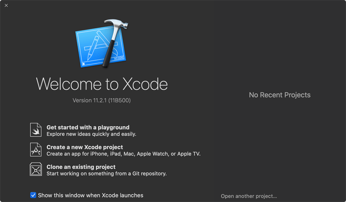
Task: Click the Version 11.2.1 (11B500) text
Action: click(x=102, y=100)
